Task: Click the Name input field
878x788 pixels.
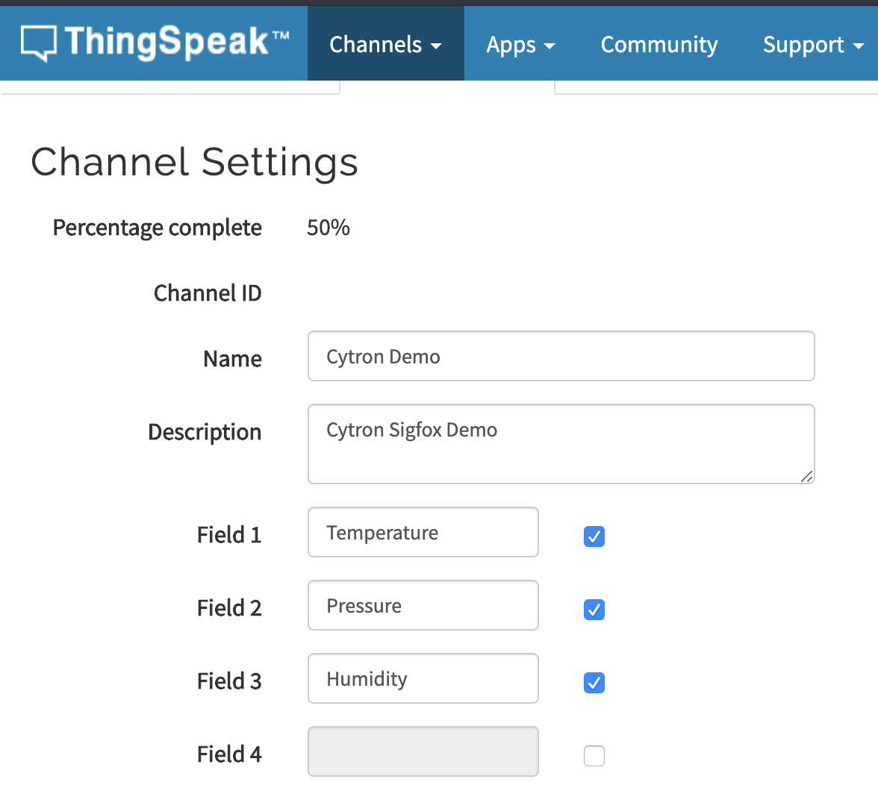Action: (x=561, y=356)
